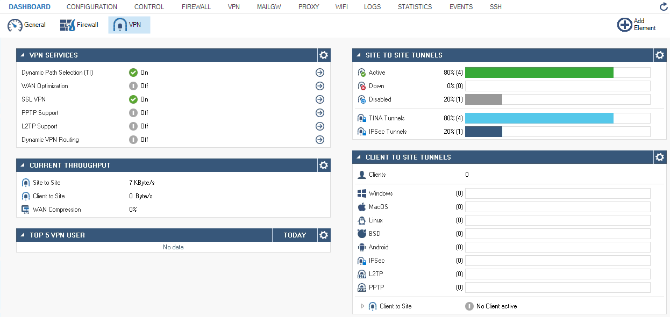Click the TINA Tunnels lock icon

[362, 118]
